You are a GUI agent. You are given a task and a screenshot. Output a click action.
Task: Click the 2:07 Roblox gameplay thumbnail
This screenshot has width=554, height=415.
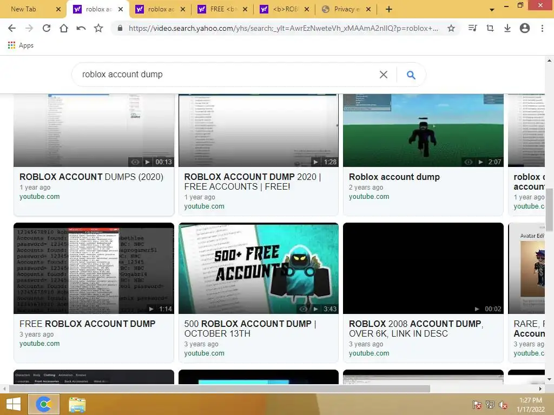(x=423, y=130)
